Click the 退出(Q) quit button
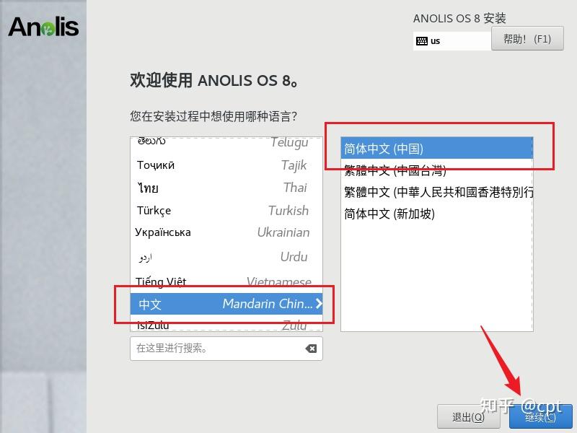 point(467,416)
